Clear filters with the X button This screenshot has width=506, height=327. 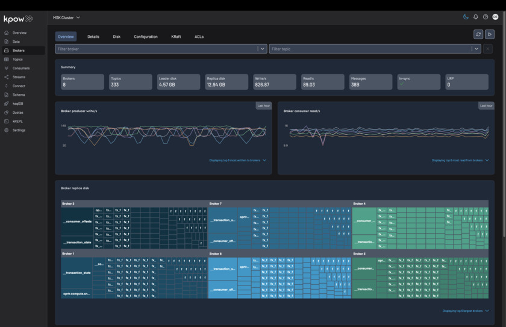point(488,49)
